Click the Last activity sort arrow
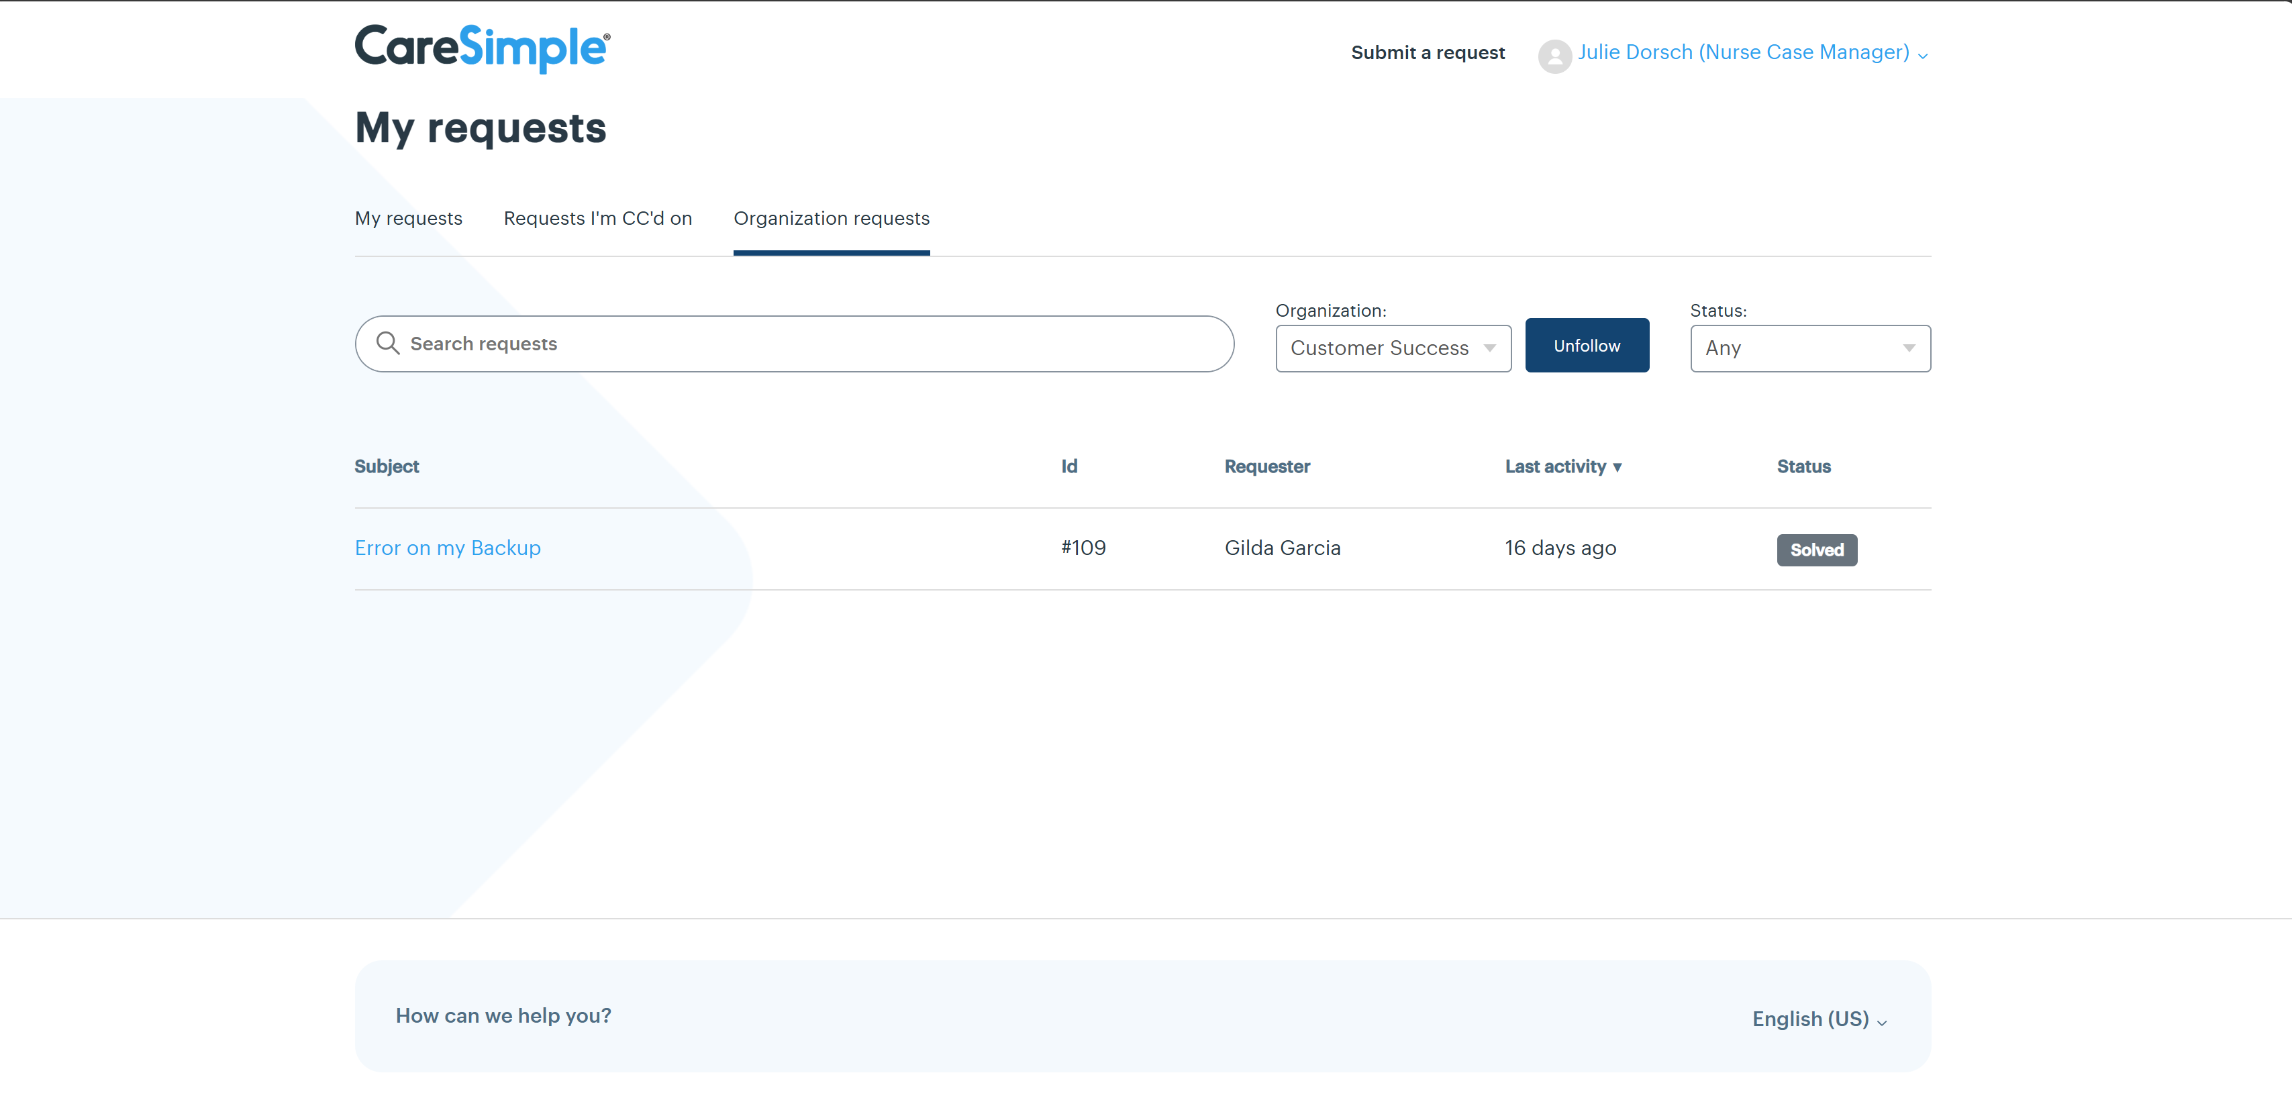The width and height of the screenshot is (2292, 1120). [x=1617, y=467]
